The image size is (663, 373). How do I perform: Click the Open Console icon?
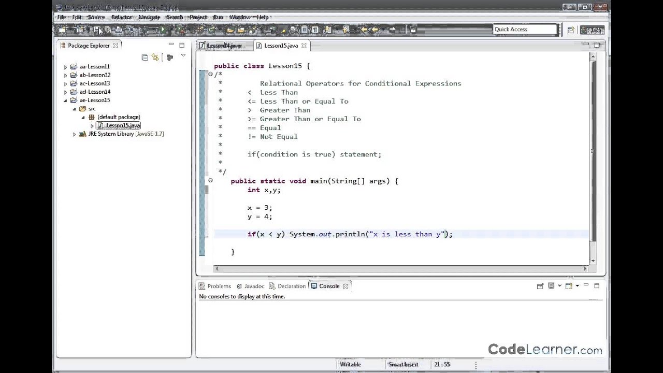pos(569,285)
